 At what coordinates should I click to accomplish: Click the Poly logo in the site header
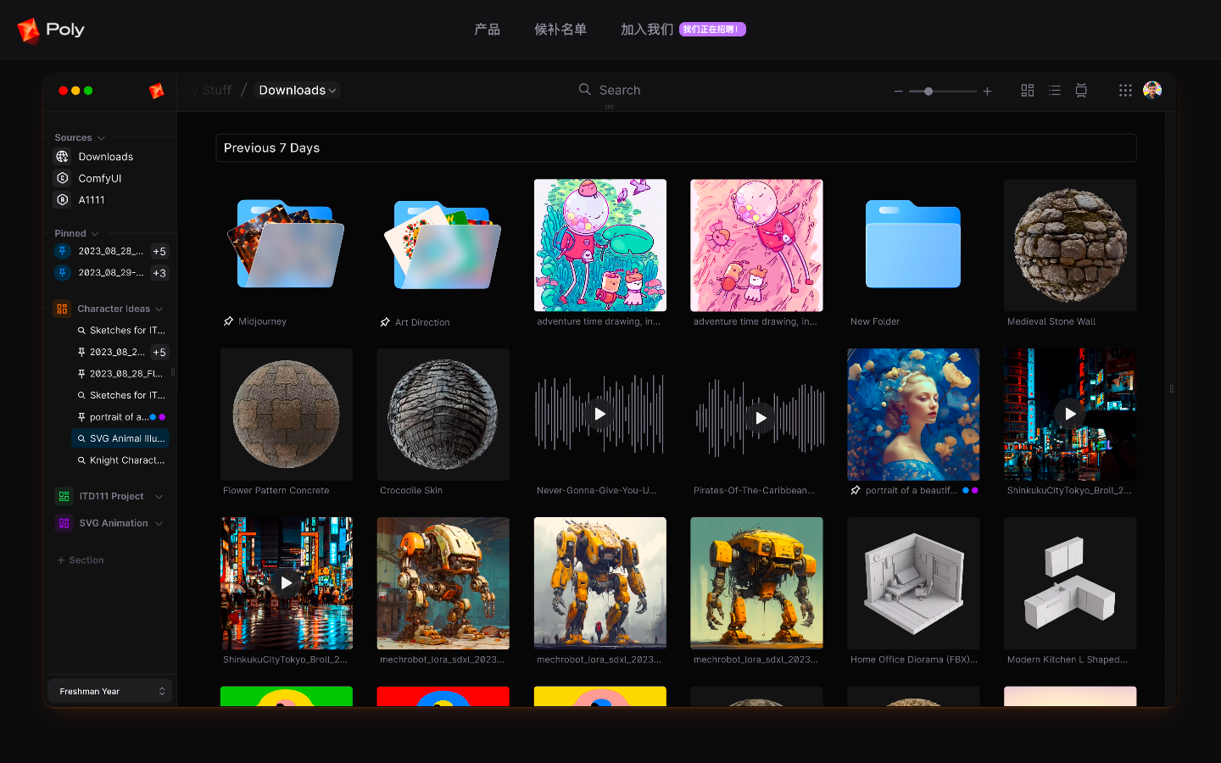click(51, 30)
